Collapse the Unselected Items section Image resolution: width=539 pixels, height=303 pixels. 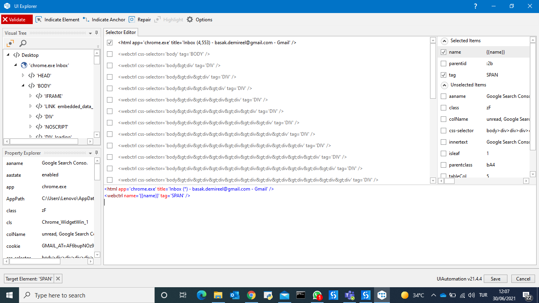pyautogui.click(x=444, y=85)
